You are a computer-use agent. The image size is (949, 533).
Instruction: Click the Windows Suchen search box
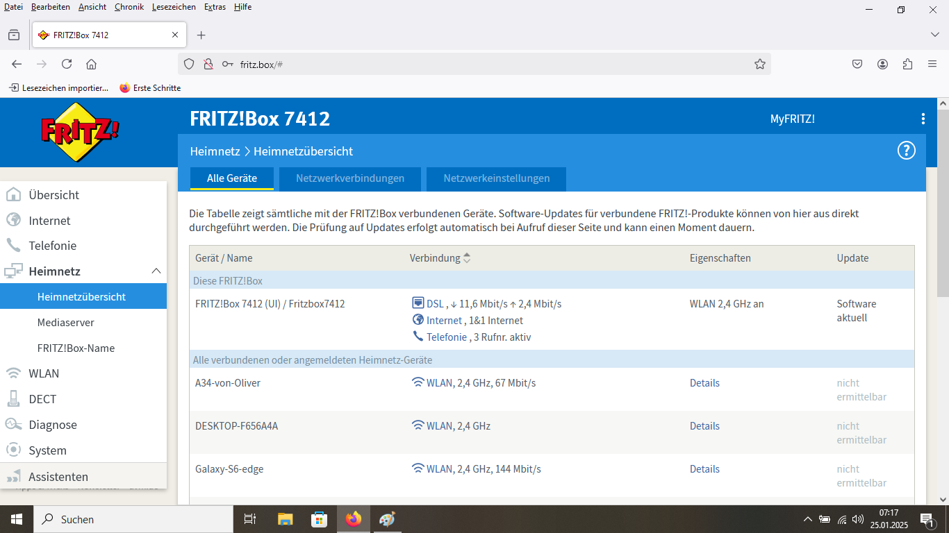tap(133, 519)
